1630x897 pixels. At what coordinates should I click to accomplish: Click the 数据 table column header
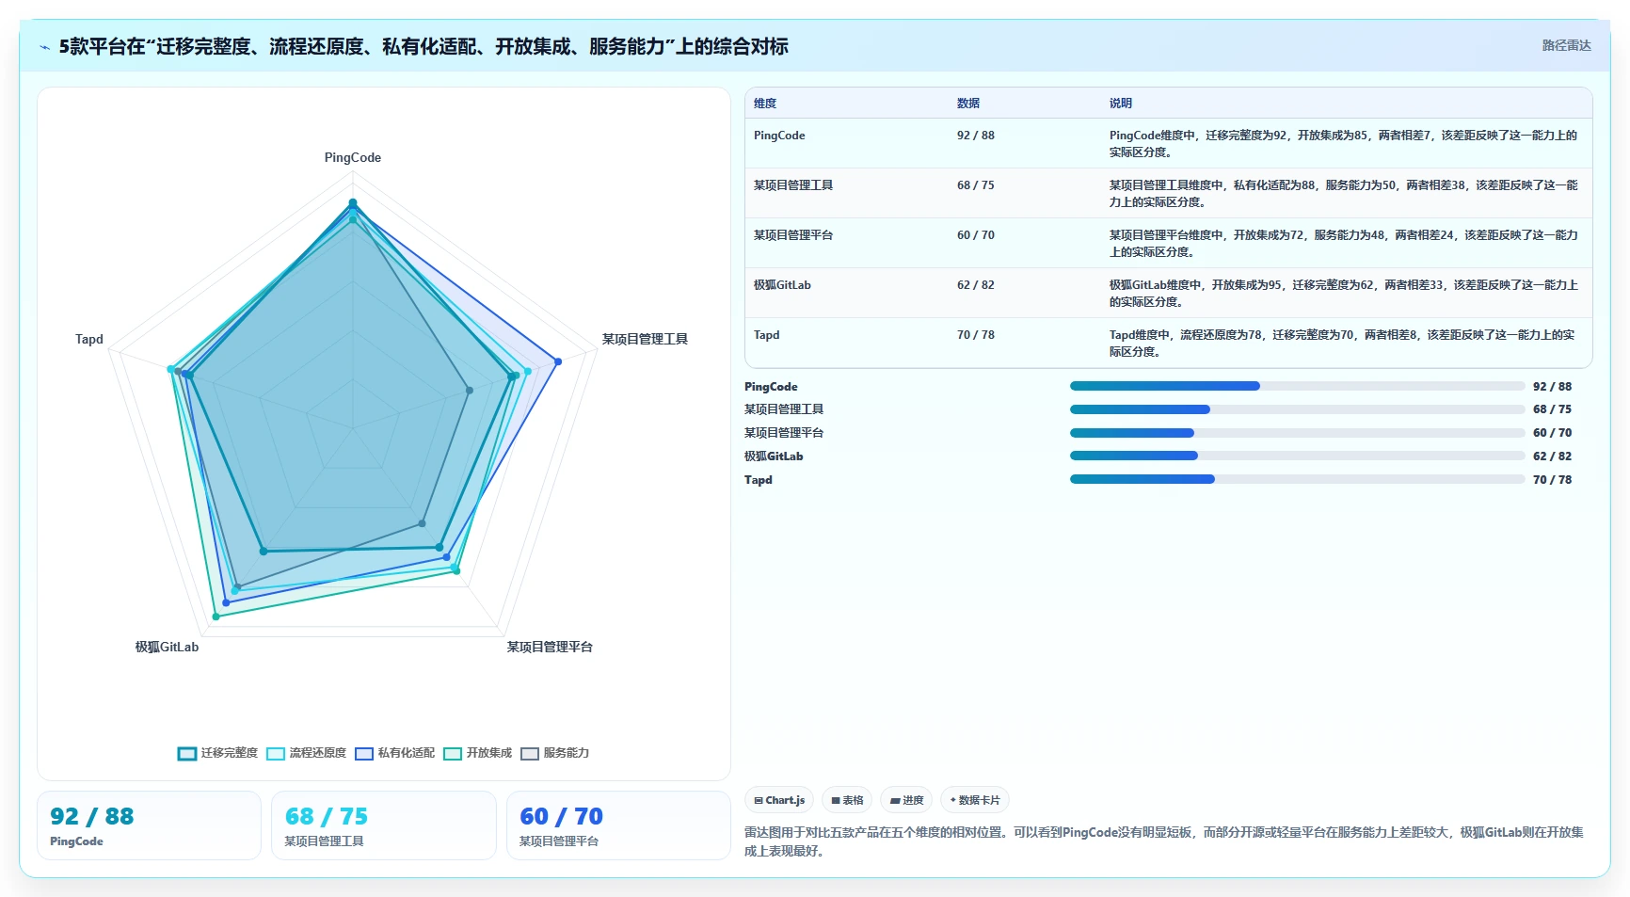(968, 104)
